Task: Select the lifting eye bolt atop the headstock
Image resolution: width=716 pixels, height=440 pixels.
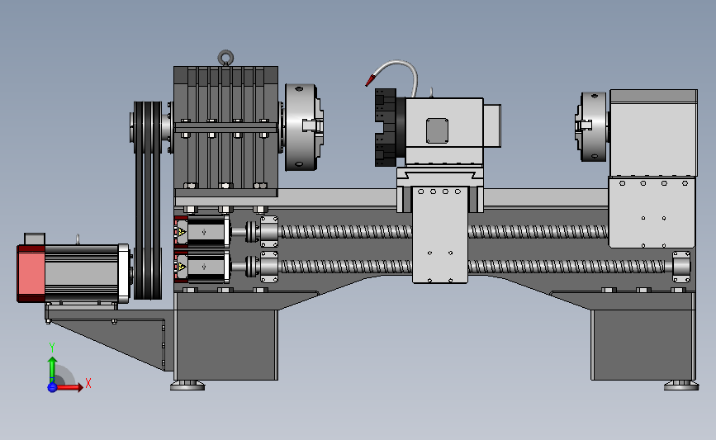Action: pos(225,58)
